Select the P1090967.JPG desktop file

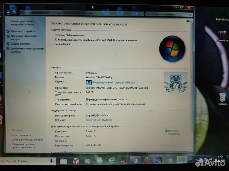(222, 16)
